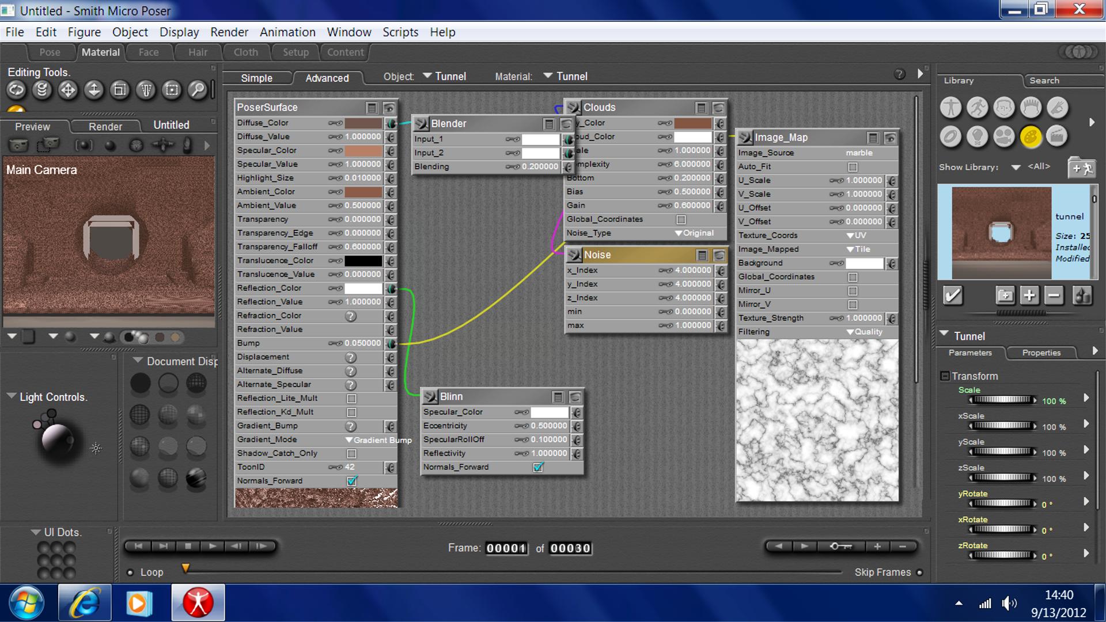This screenshot has height=622, width=1106.
Task: Open Poser icon in Windows taskbar
Action: point(198,602)
